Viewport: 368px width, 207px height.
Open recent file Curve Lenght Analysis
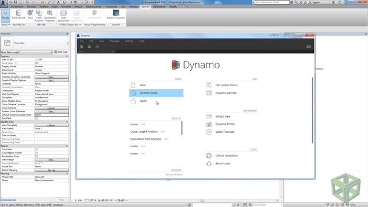click(x=144, y=132)
